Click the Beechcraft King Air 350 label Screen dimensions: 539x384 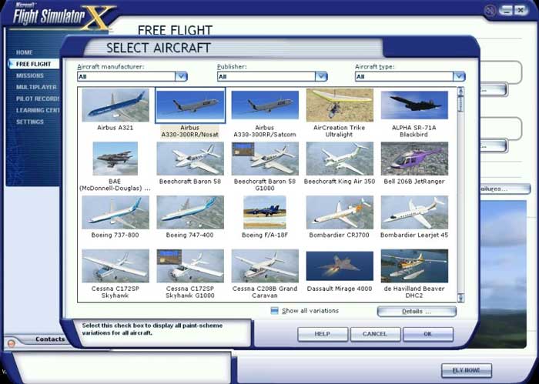tap(340, 182)
